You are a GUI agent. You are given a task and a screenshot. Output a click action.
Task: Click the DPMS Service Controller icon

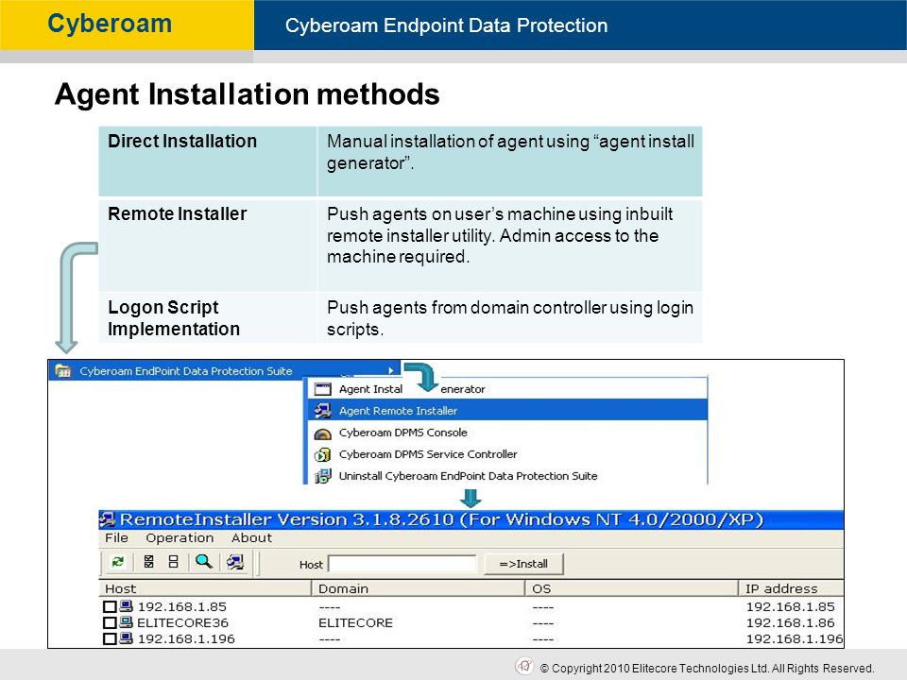pos(322,454)
